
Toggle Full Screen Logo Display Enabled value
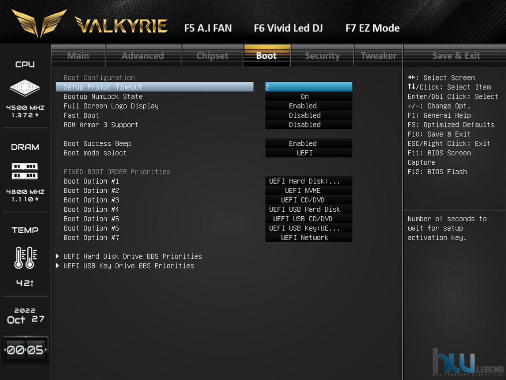309,106
